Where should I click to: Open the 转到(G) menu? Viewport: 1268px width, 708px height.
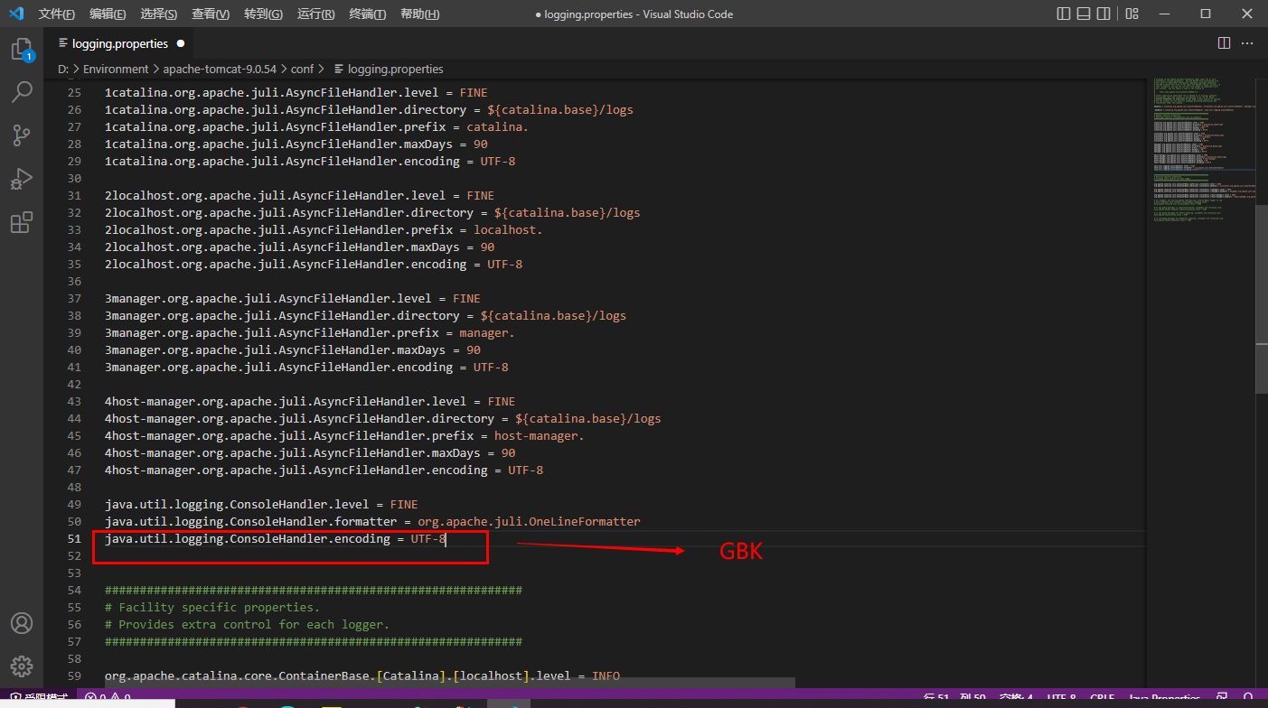[263, 14]
